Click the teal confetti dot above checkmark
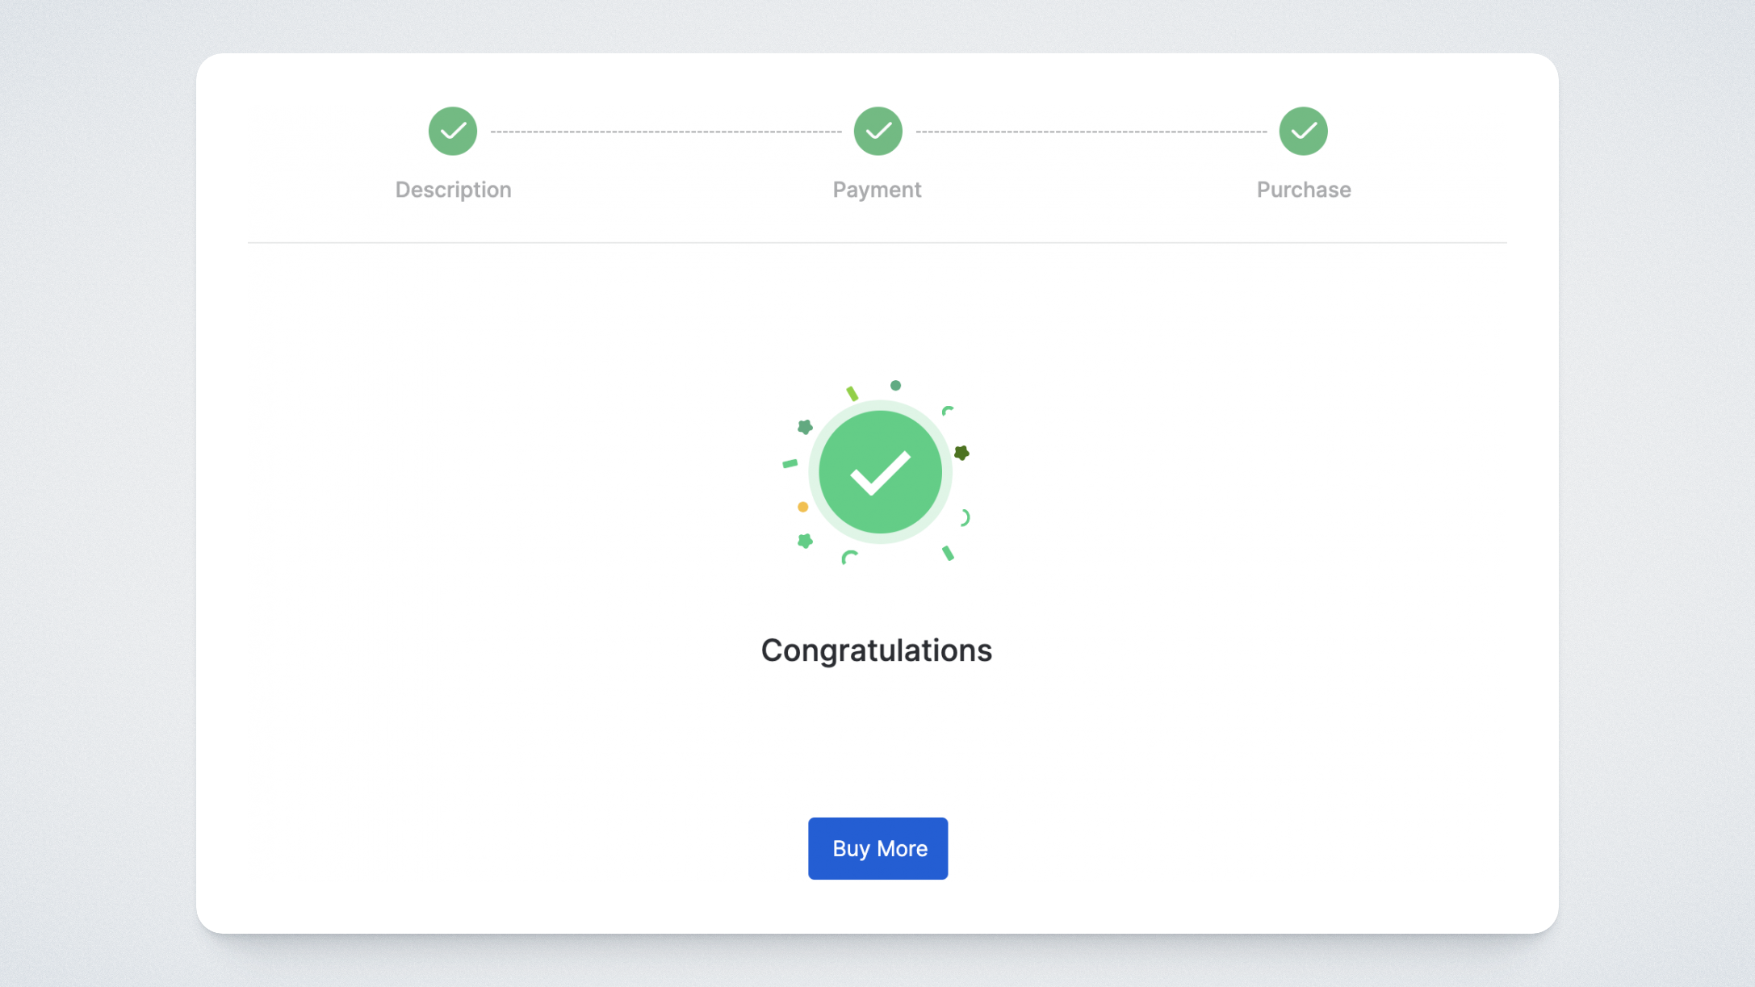This screenshot has width=1755, height=987. [895, 386]
